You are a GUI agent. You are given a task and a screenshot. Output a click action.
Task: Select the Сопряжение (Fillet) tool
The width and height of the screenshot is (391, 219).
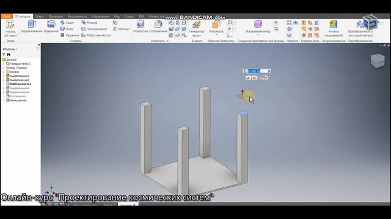tap(158, 27)
